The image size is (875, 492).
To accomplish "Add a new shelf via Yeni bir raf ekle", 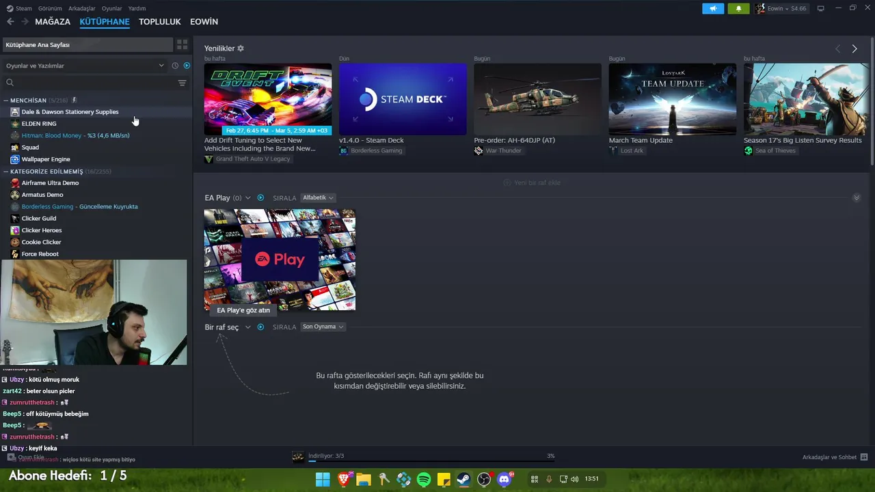I will pos(532,182).
